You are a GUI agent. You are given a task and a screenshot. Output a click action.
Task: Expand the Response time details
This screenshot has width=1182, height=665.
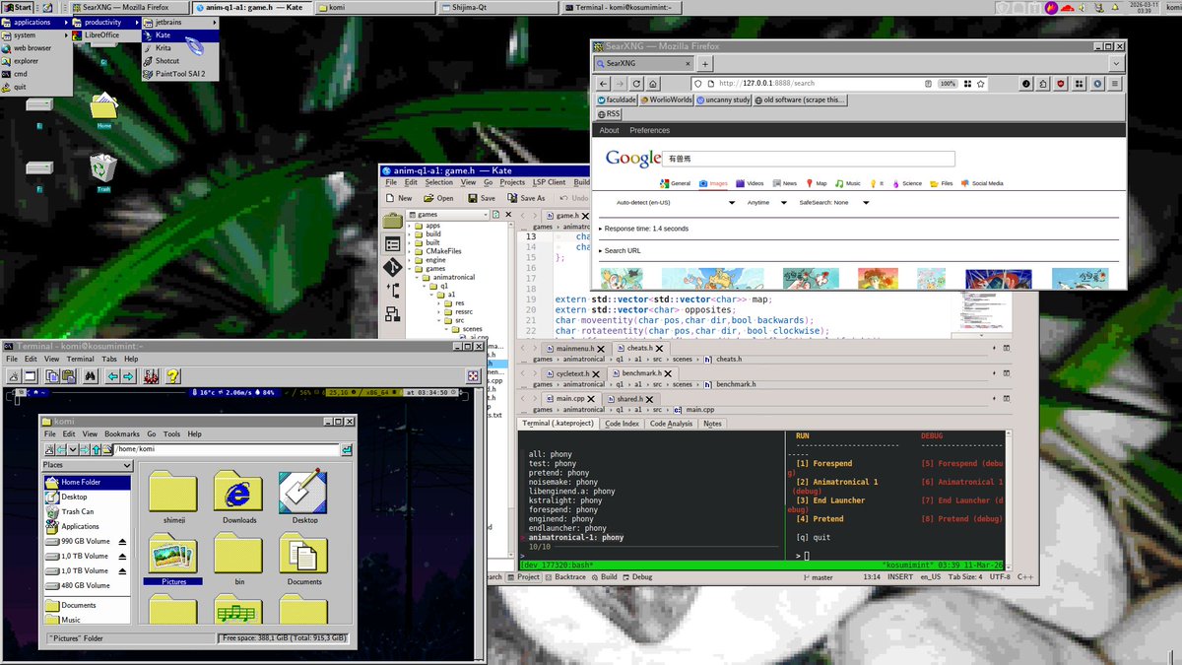pos(644,229)
